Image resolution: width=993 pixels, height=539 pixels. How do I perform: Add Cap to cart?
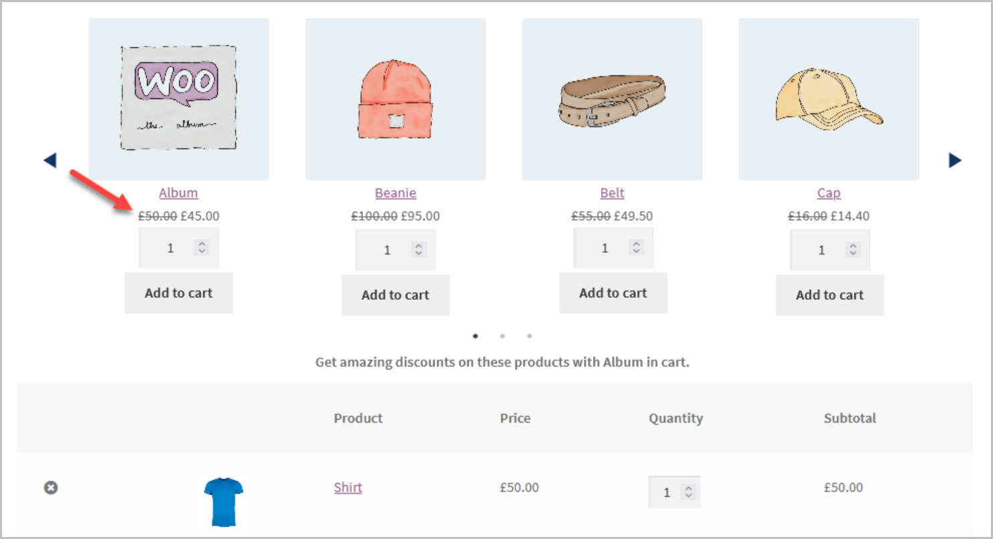tap(830, 295)
